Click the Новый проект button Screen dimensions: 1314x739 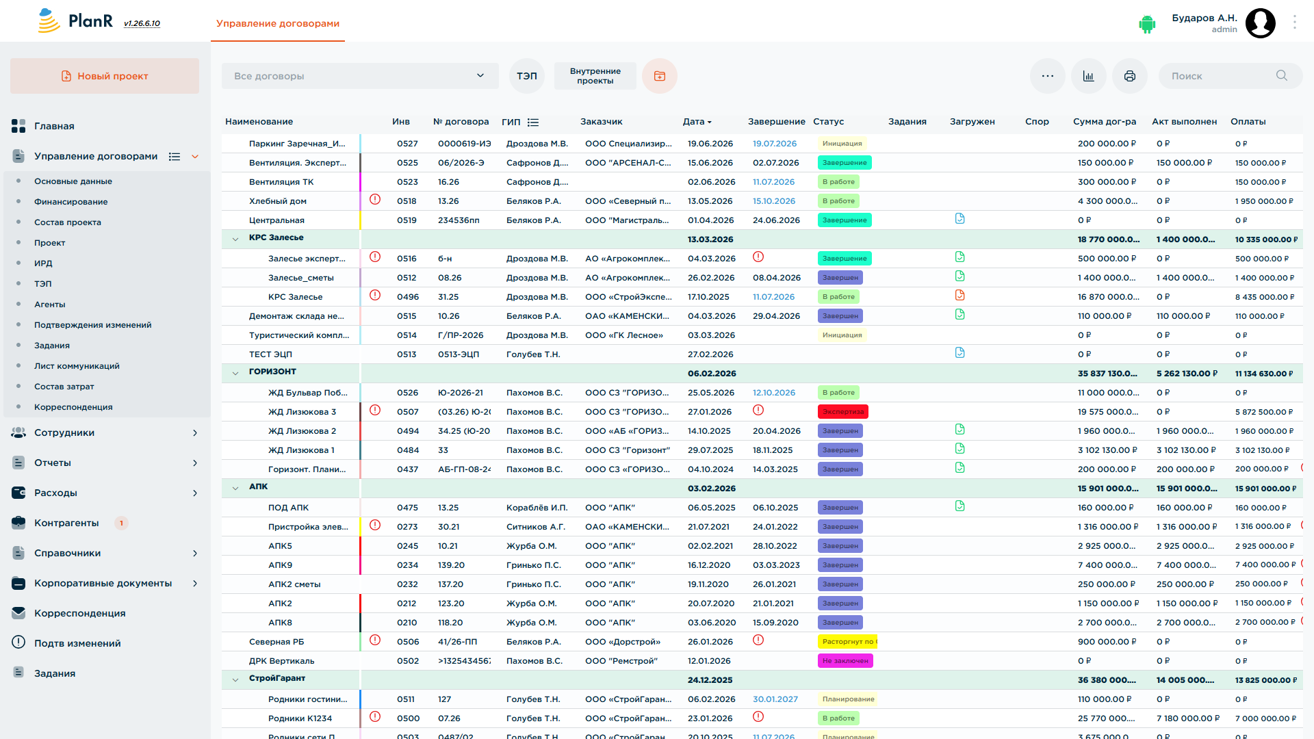tap(105, 76)
